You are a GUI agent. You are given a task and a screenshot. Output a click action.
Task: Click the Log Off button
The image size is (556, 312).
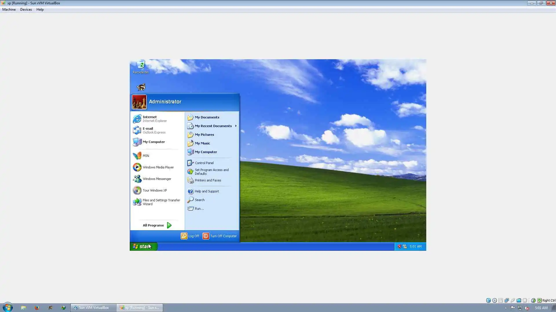(190, 236)
